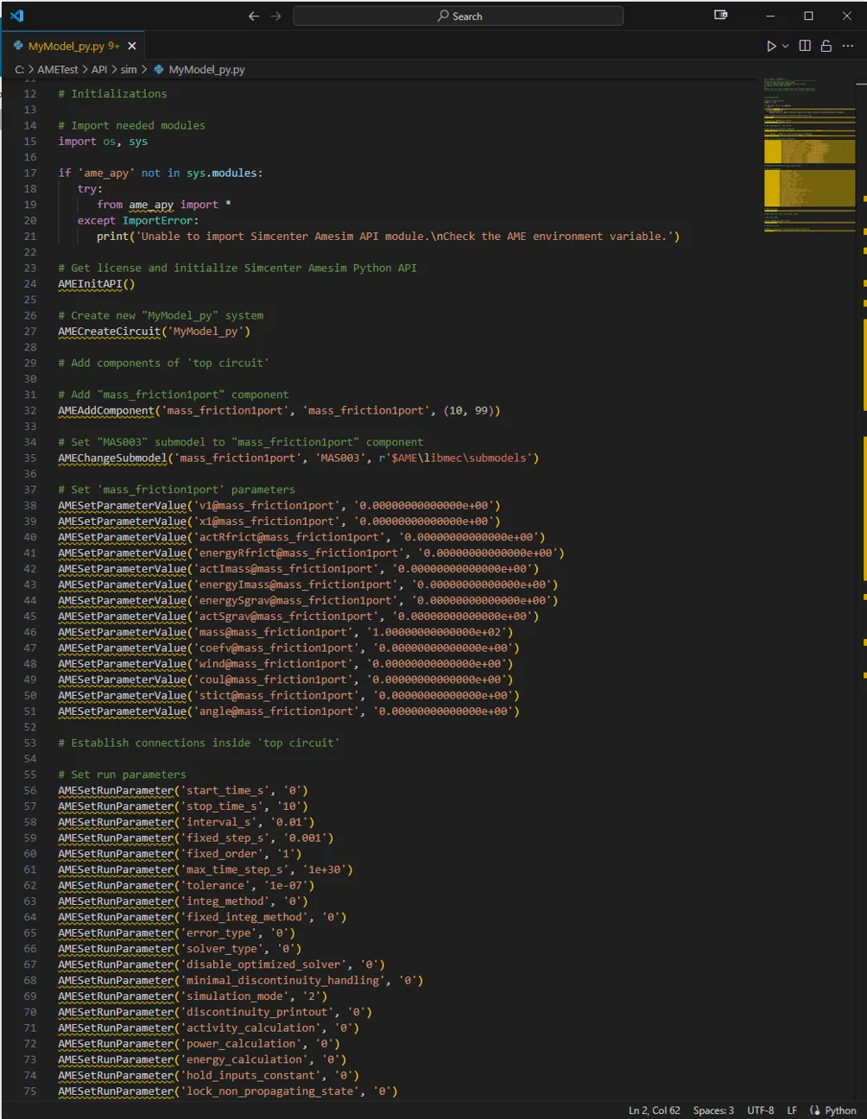Select the UTF-8 encoding status item

click(x=761, y=1110)
